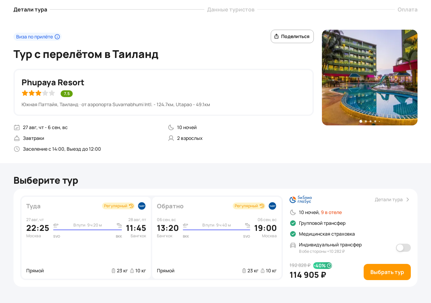Click the landing plane icon in Обратно flight

[247, 225]
